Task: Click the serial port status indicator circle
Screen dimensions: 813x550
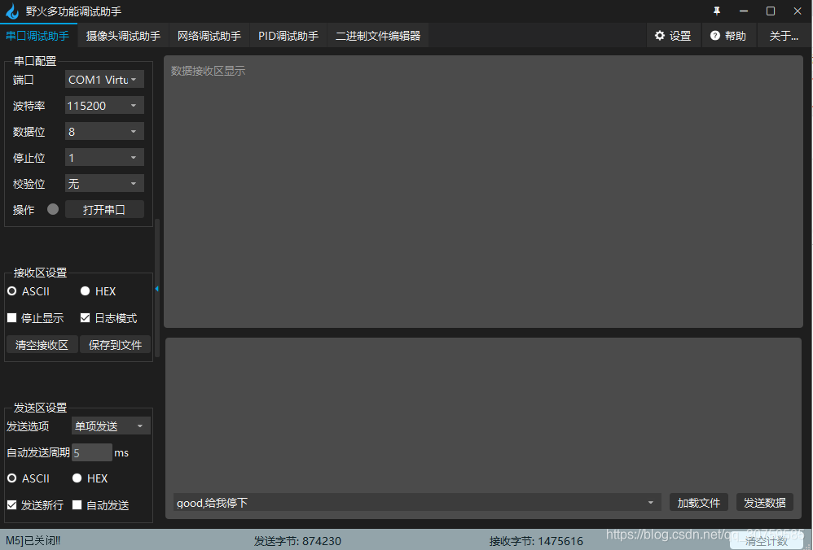Action: click(53, 209)
